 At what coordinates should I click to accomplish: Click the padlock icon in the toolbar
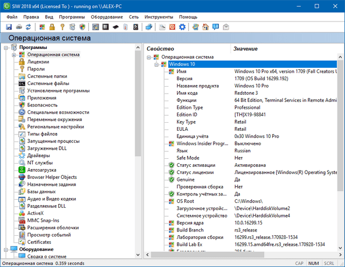pyautogui.click(x=52, y=26)
